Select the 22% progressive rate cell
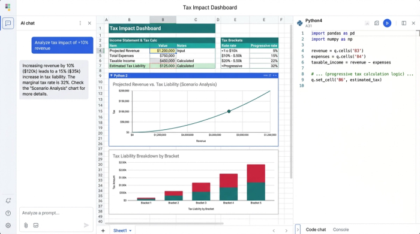The width and height of the screenshot is (420, 234). pos(264,60)
